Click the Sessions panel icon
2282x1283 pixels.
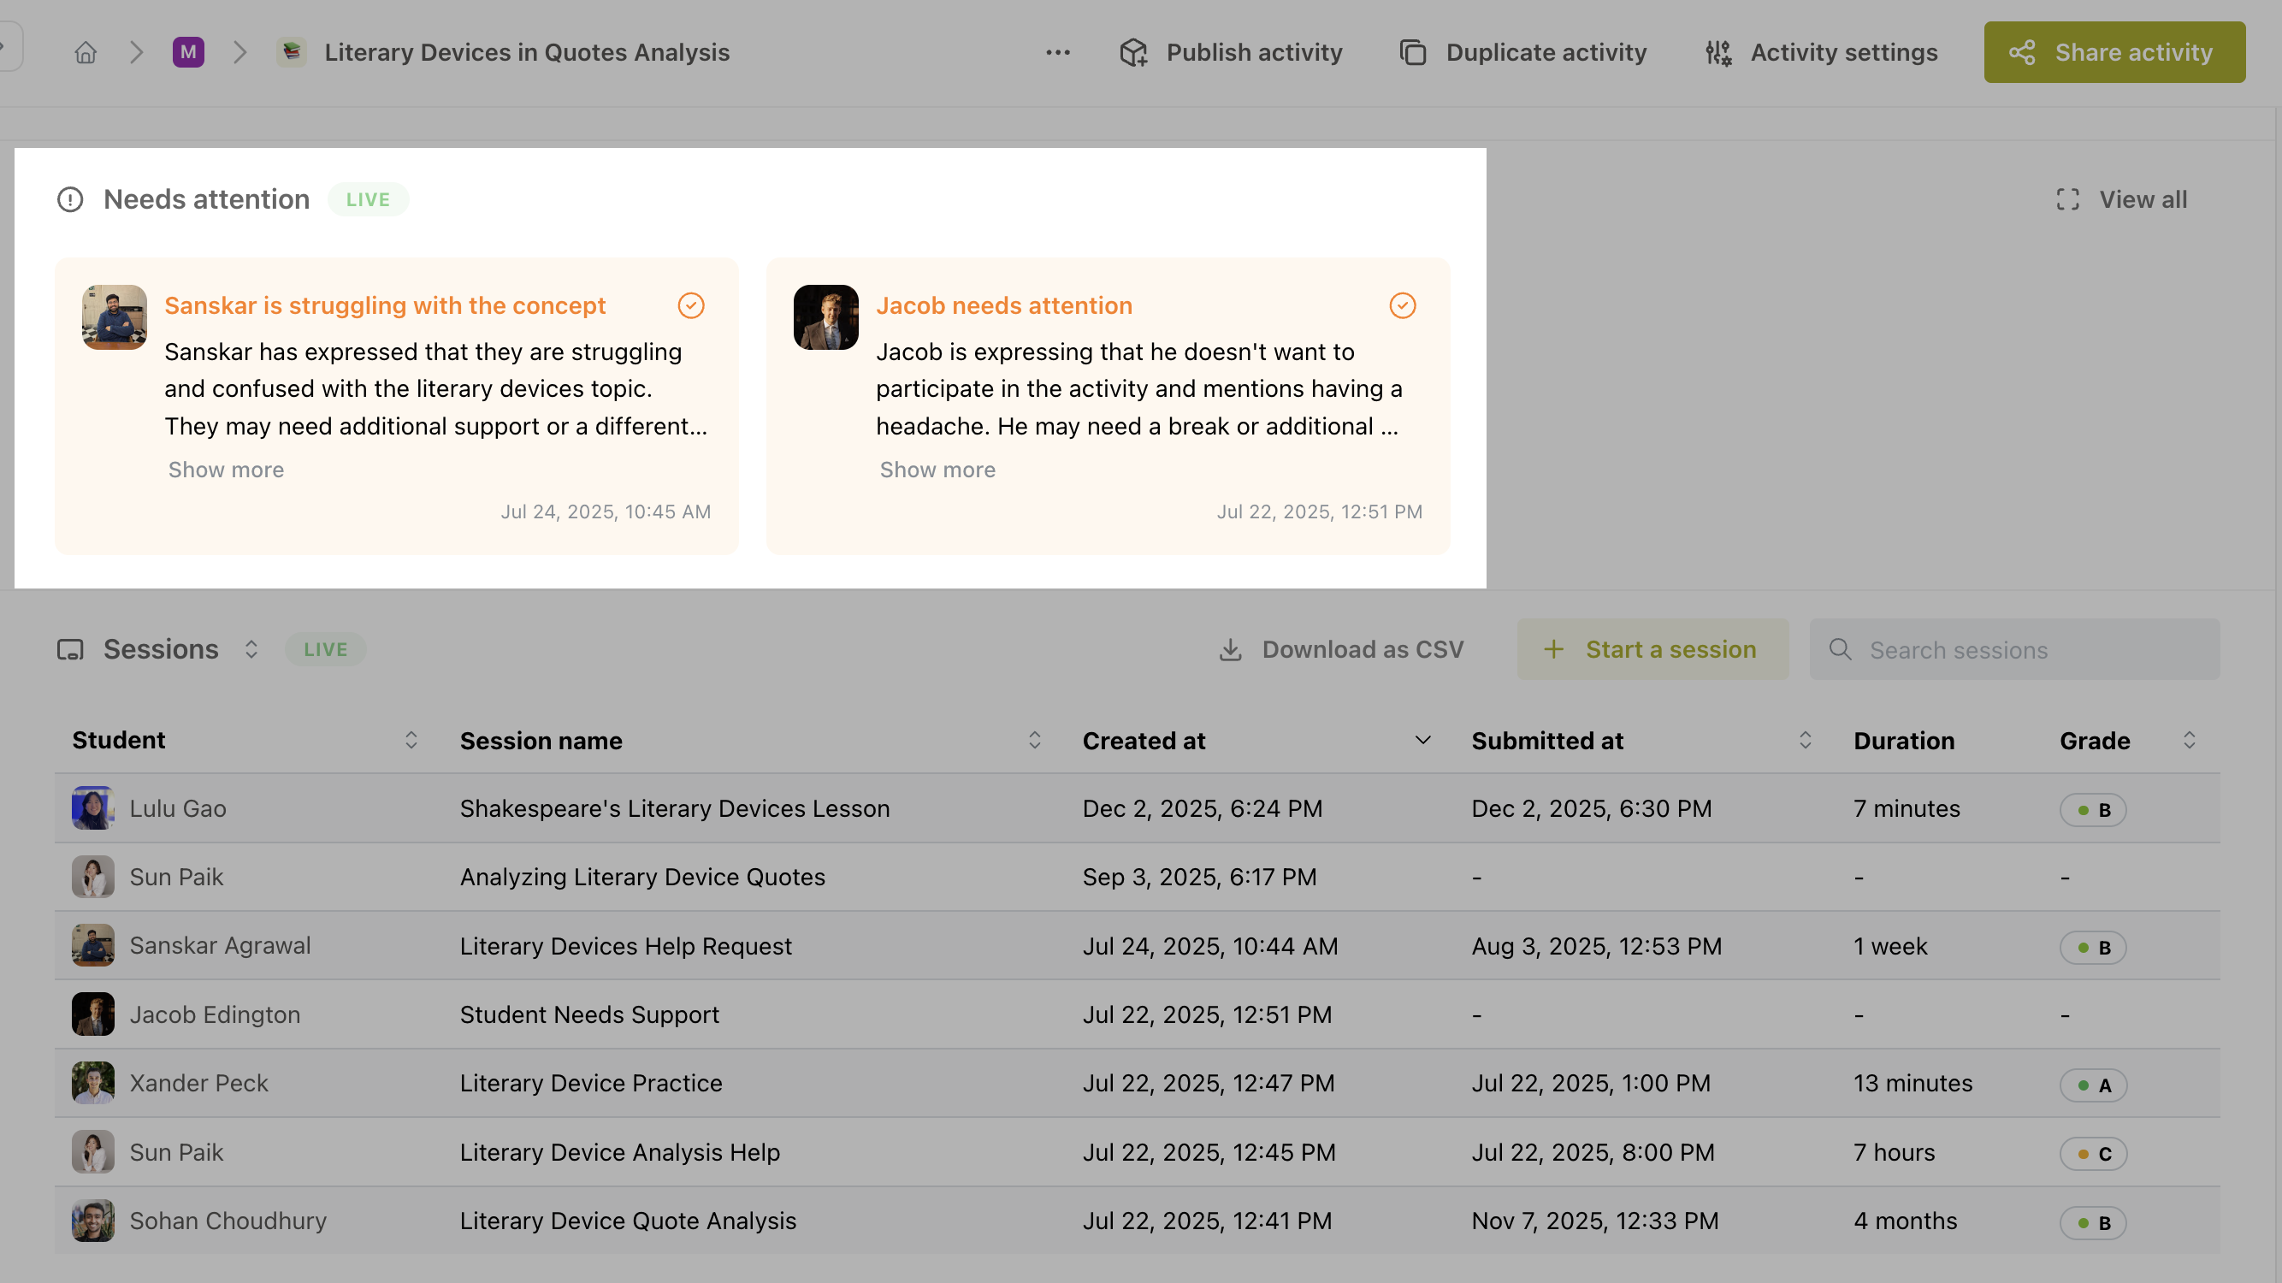click(70, 649)
